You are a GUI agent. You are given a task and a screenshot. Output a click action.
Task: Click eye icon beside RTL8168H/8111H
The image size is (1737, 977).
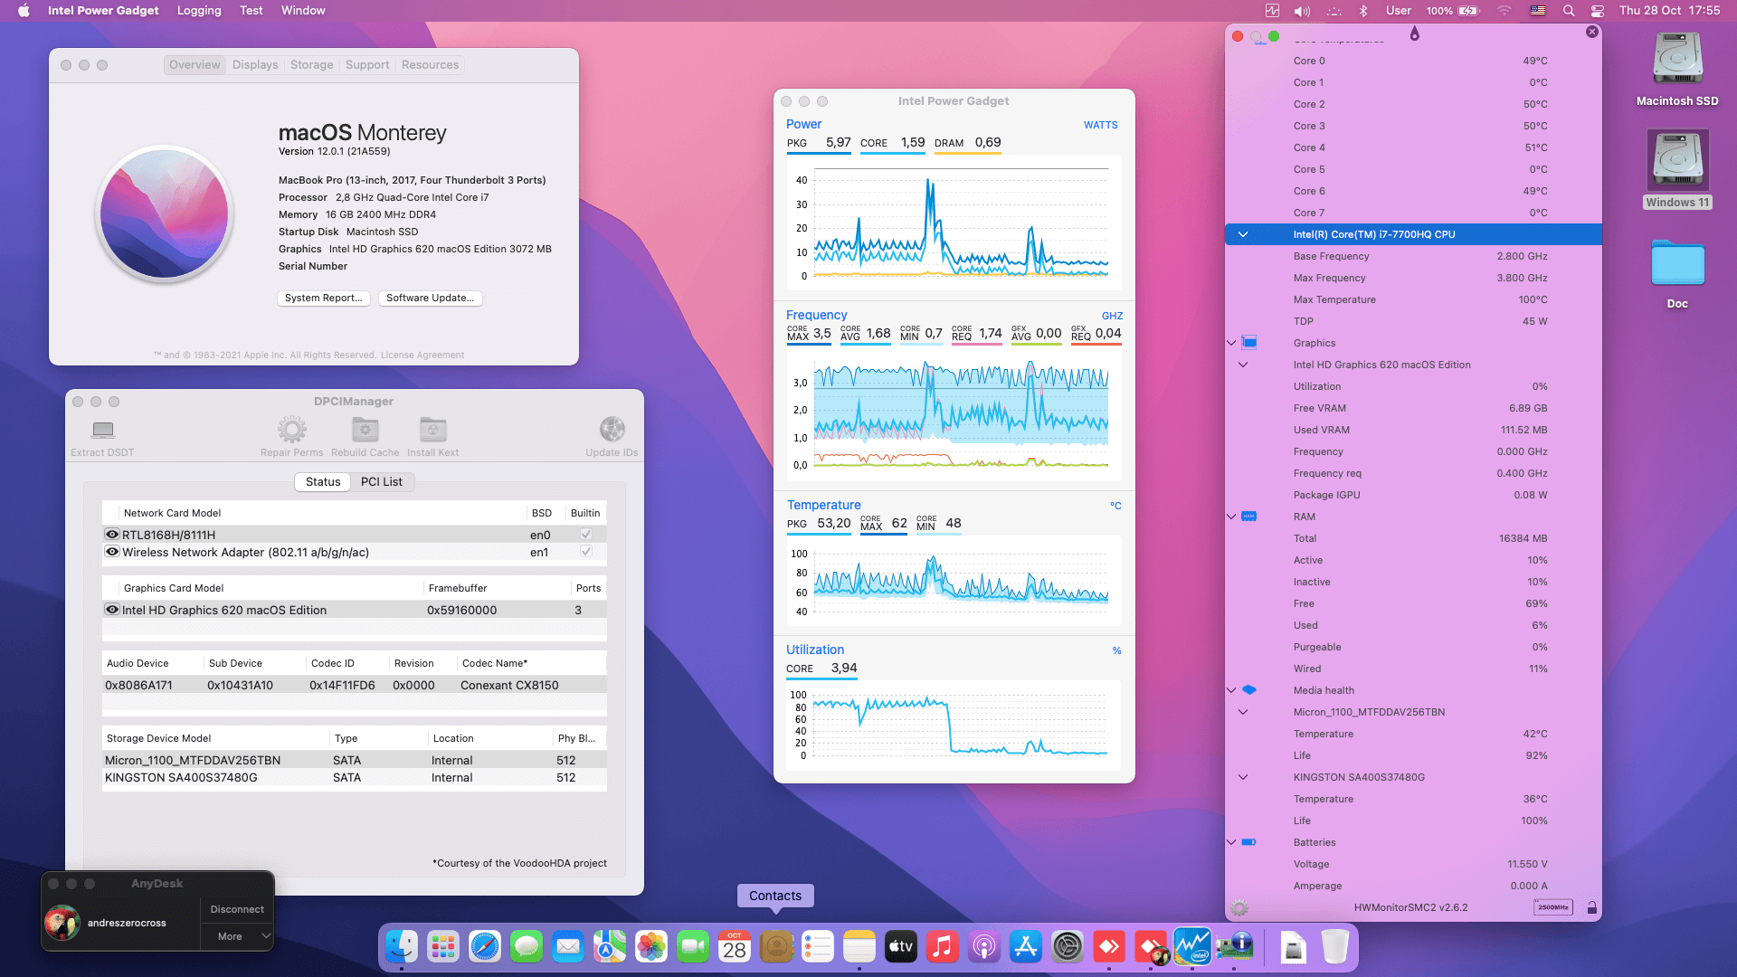[112, 535]
